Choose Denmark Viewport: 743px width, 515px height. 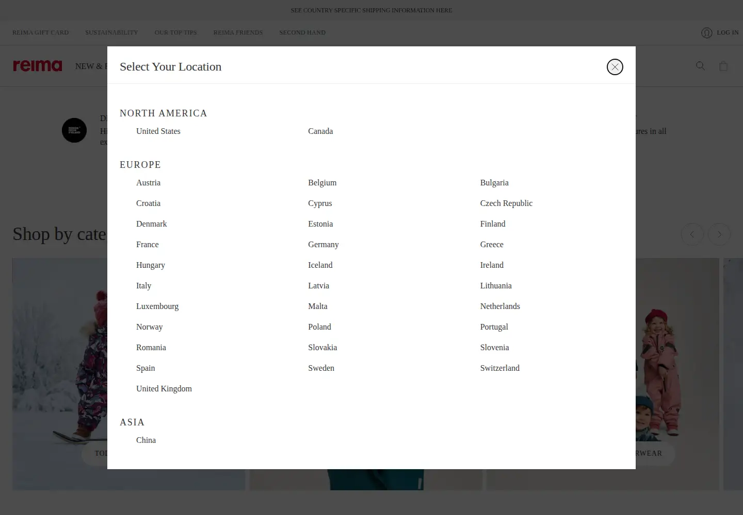pos(151,224)
